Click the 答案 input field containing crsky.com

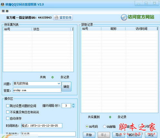click(x=37, y=90)
